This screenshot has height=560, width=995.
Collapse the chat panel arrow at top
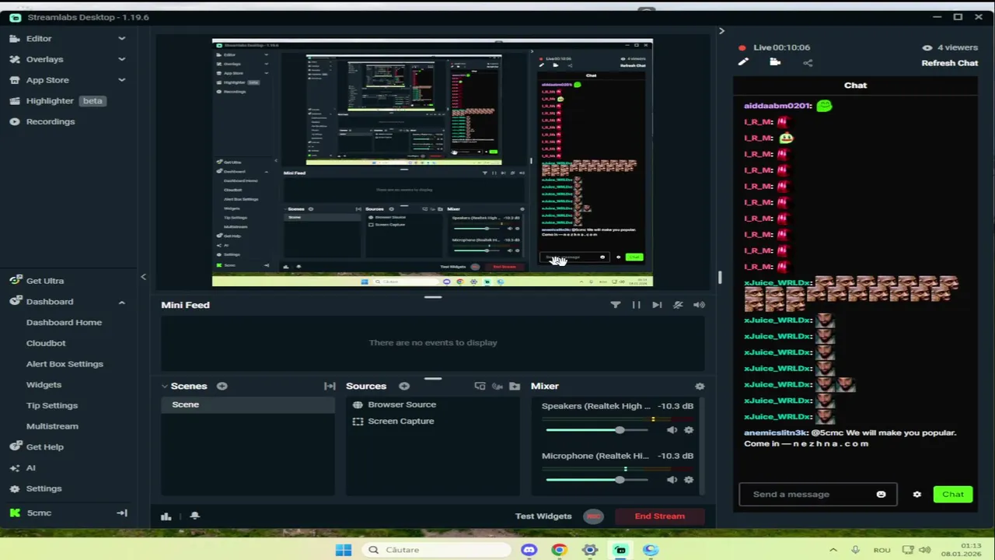pyautogui.click(x=721, y=31)
